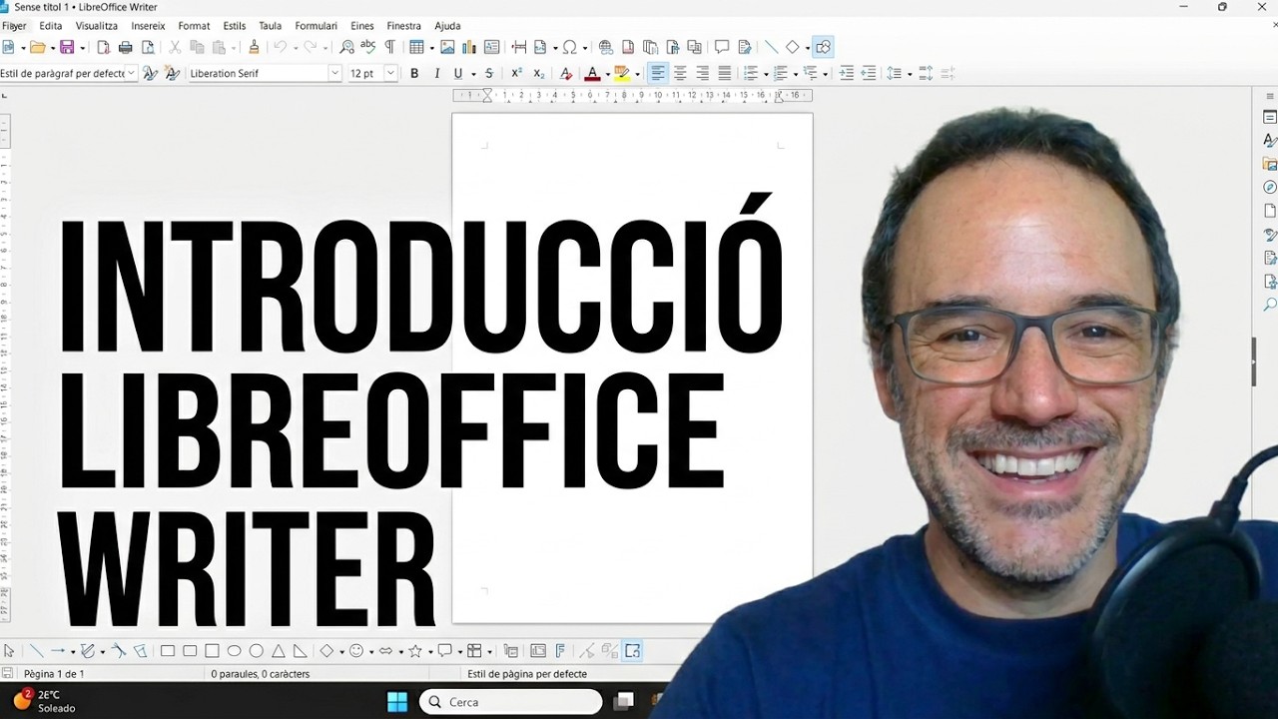Click 'Pàgina 1 de 1' in status bar

54,674
